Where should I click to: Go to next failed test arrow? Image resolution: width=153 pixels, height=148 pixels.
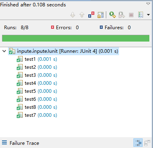73,15
